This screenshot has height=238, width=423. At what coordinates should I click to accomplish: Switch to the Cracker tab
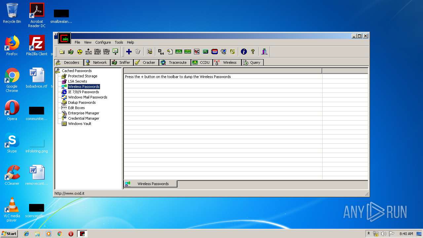(x=146, y=62)
